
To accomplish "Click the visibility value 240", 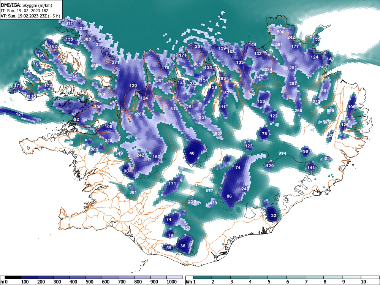I will pos(245,189).
